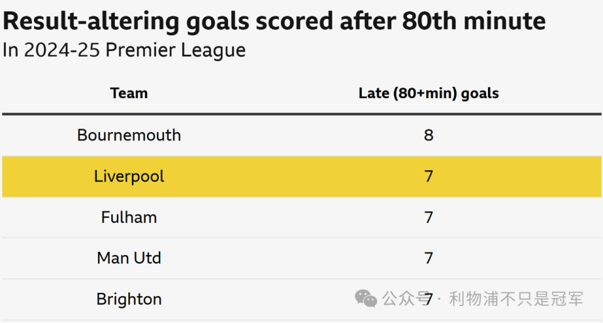
Task: Click the word "Result-altering" in the title
Action: pyautogui.click(x=93, y=21)
